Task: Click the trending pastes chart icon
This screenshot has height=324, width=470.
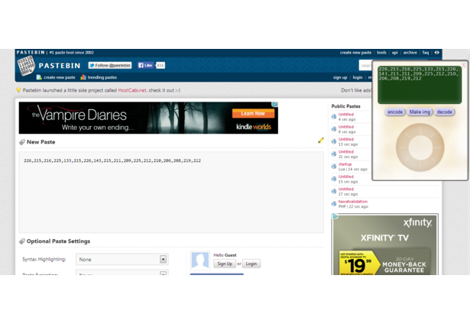Action: click(x=83, y=77)
